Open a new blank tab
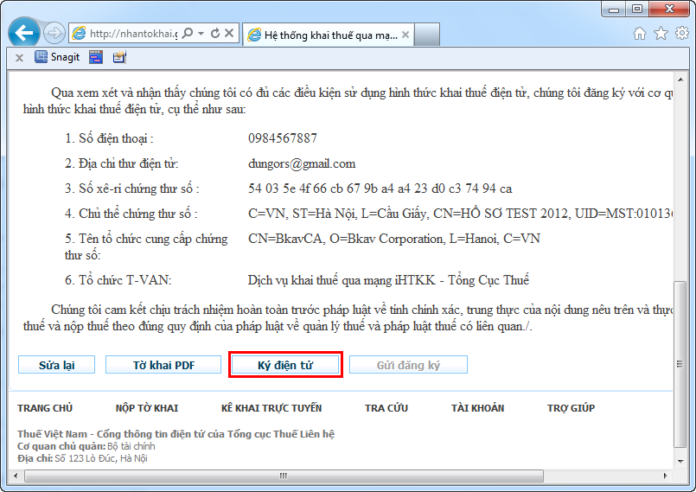Image resolution: width=696 pixels, height=492 pixels. [427, 35]
